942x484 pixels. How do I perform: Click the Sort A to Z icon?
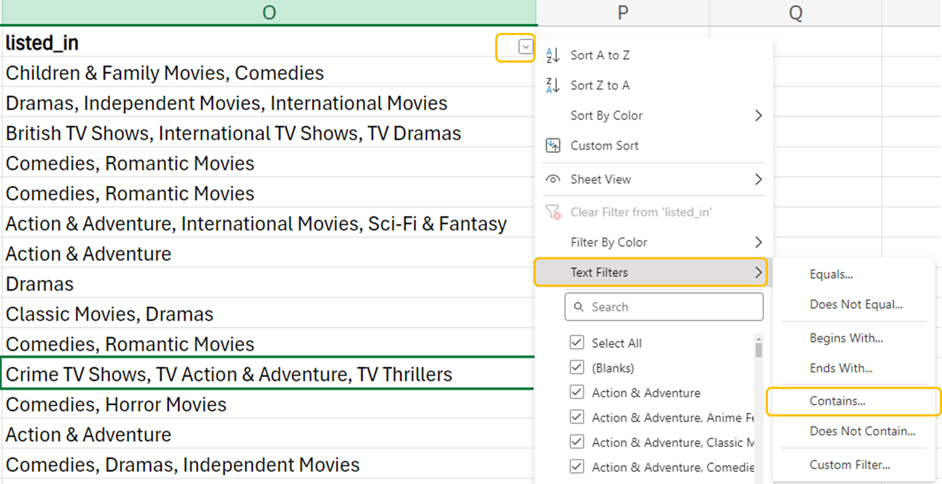tap(552, 56)
